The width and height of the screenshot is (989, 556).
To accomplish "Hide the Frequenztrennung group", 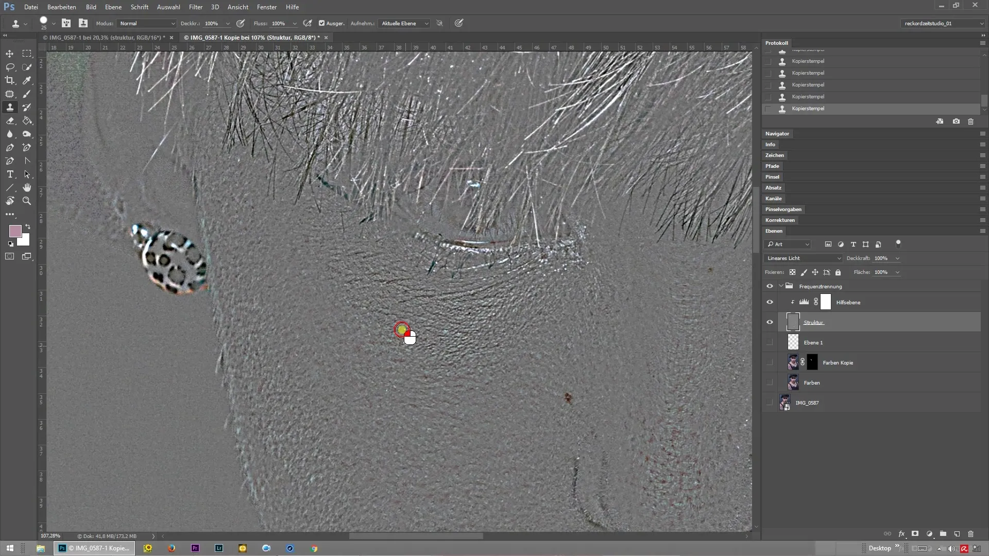I will point(770,286).
